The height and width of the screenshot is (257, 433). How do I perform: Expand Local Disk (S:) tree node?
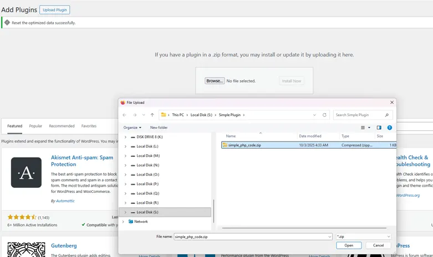click(125, 212)
